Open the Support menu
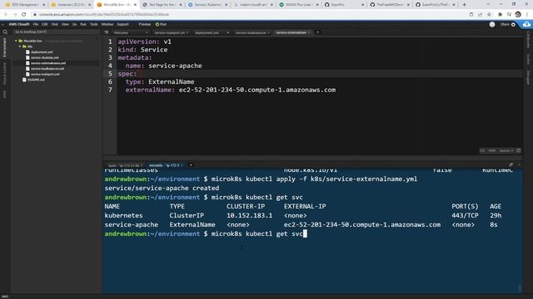This screenshot has height=299, width=533. click(122, 24)
